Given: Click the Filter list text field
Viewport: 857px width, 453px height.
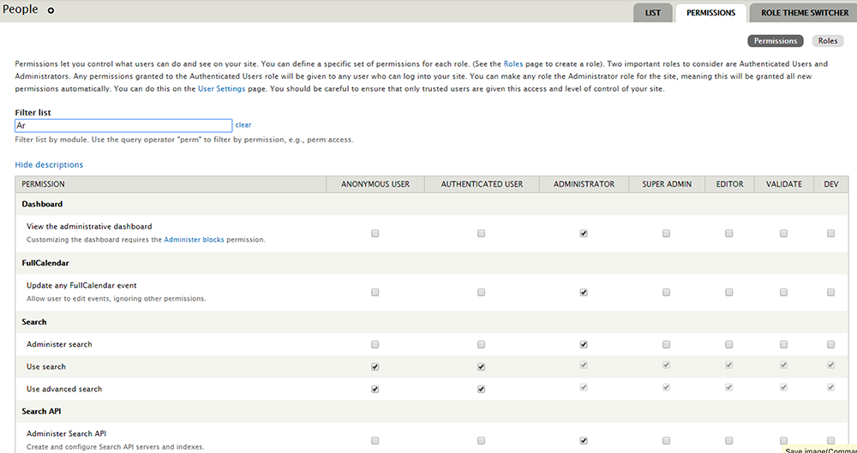Looking at the screenshot, I should (123, 125).
